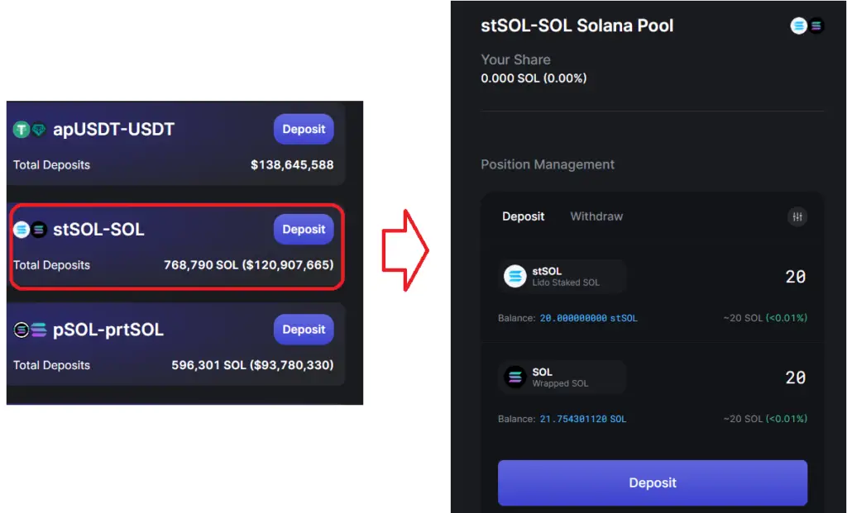Open the SOL Wrapped SOL selector
The image size is (847, 513).
point(562,377)
